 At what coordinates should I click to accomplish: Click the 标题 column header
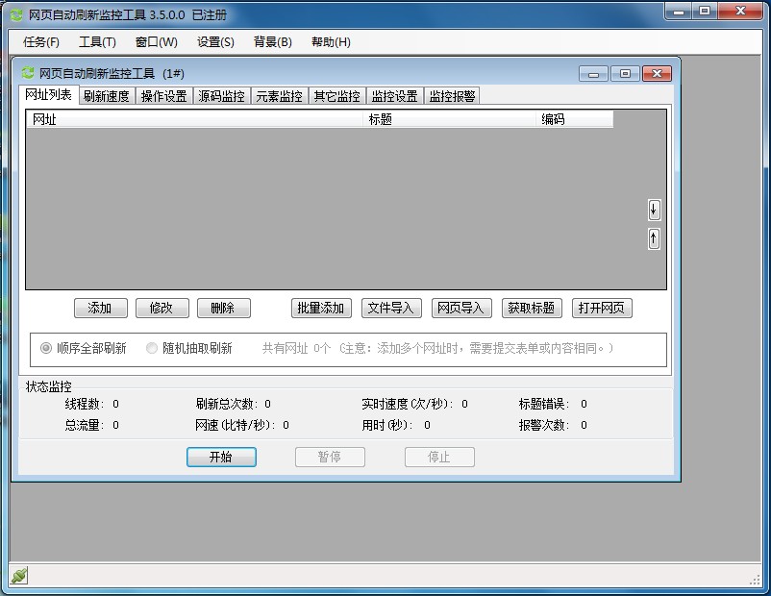point(449,119)
